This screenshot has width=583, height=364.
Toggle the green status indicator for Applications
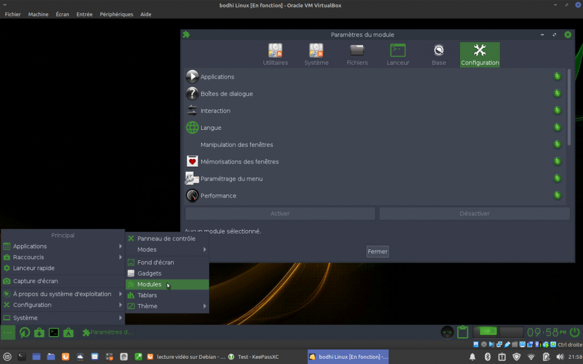tap(557, 76)
